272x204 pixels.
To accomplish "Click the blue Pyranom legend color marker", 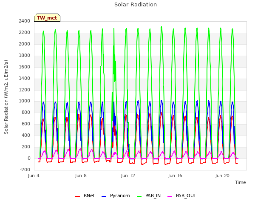I will (104, 196).
